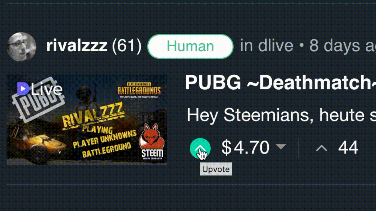This screenshot has height=211, width=376.
Task: Click the 8 days ago timestamp
Action: coord(343,46)
